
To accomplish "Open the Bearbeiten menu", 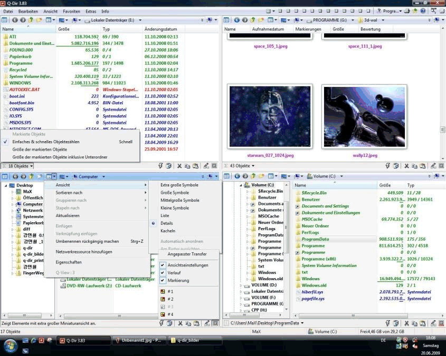I will [x=28, y=12].
